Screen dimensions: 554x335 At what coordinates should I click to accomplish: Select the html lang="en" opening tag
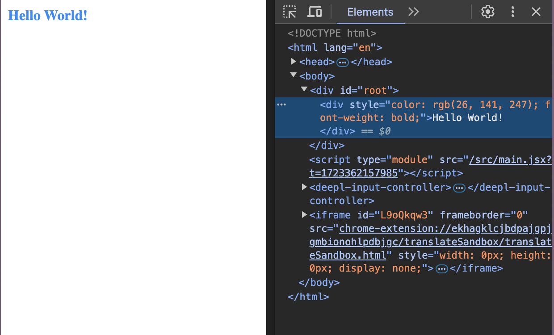coord(335,47)
